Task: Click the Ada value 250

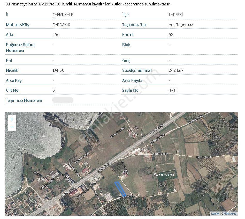Action: [56, 35]
